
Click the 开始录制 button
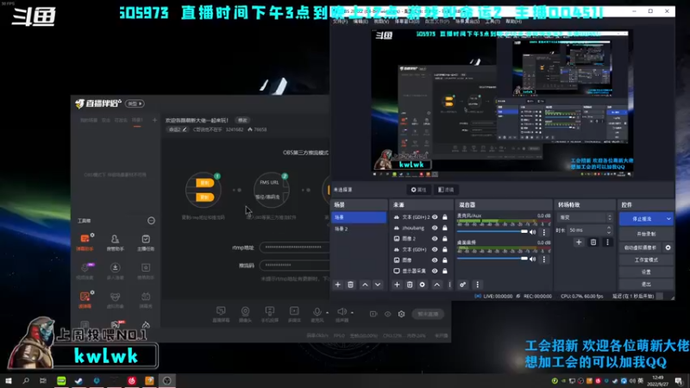[x=646, y=234]
